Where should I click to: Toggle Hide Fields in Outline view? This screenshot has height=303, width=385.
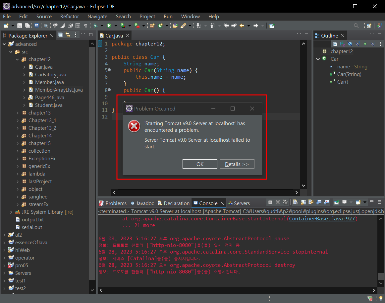(350, 44)
